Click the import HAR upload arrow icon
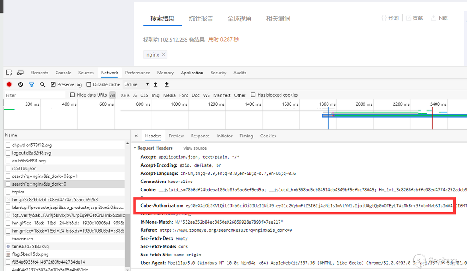 (156, 84)
